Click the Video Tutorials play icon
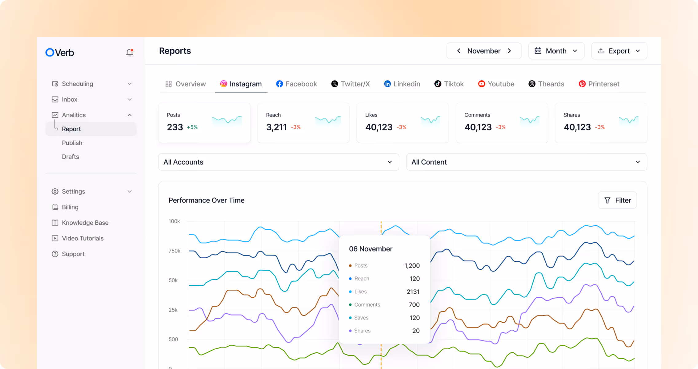This screenshot has height=369, width=698. pos(55,238)
